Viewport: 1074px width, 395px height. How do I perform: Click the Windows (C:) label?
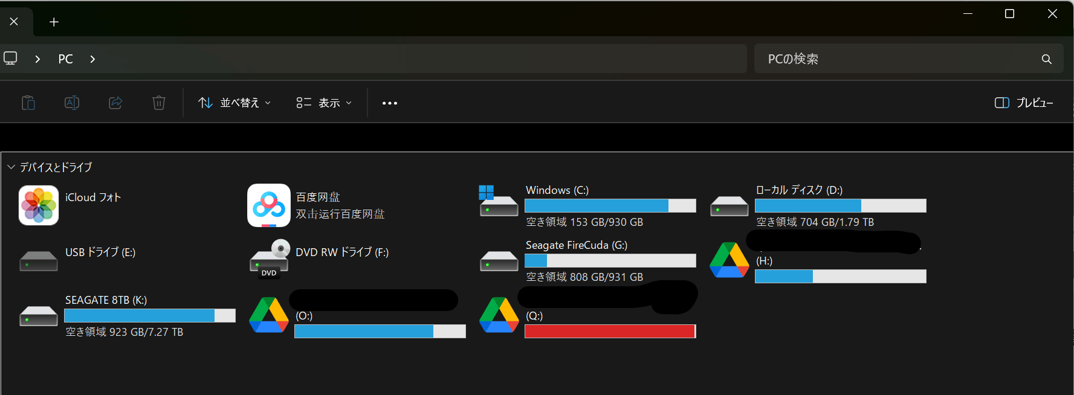557,190
